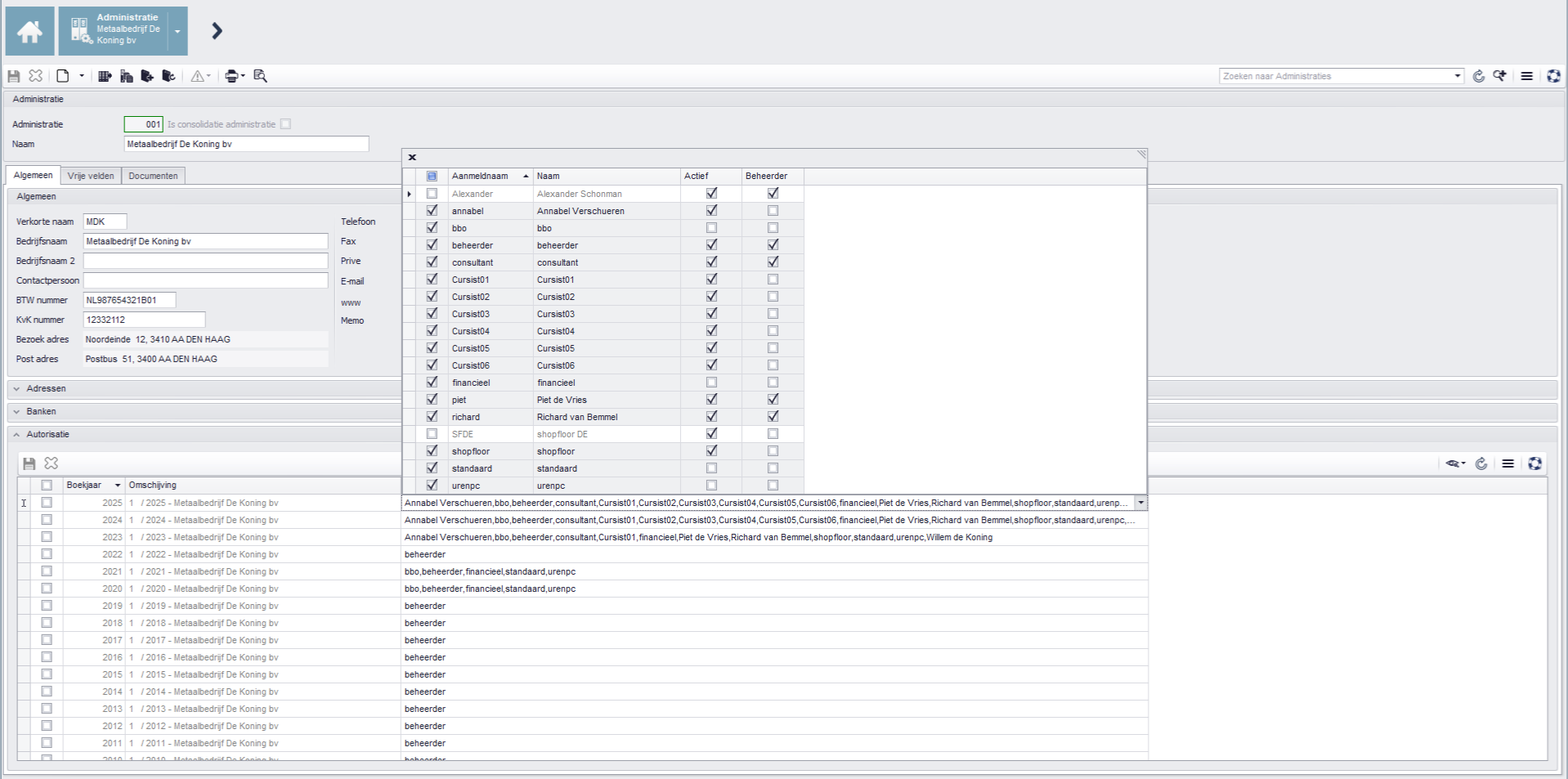
Task: Open print preview magnifier icon
Action: coord(261,76)
